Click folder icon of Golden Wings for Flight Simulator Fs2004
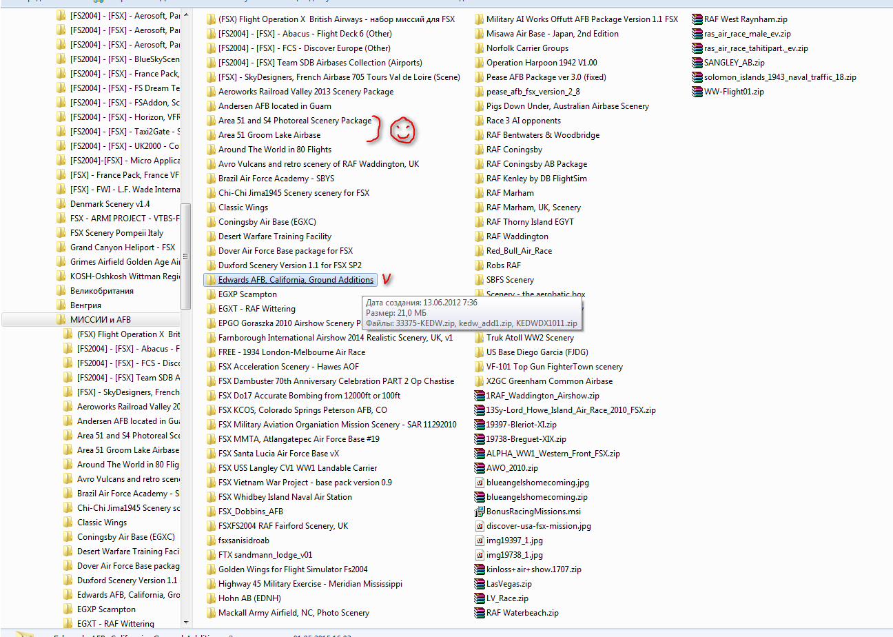The width and height of the screenshot is (893, 637). [212, 569]
